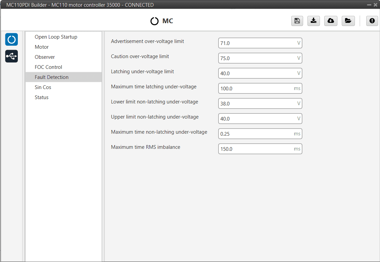Edit the Maximum time latching under-voltage field
The height and width of the screenshot is (262, 380).
pyautogui.click(x=260, y=88)
